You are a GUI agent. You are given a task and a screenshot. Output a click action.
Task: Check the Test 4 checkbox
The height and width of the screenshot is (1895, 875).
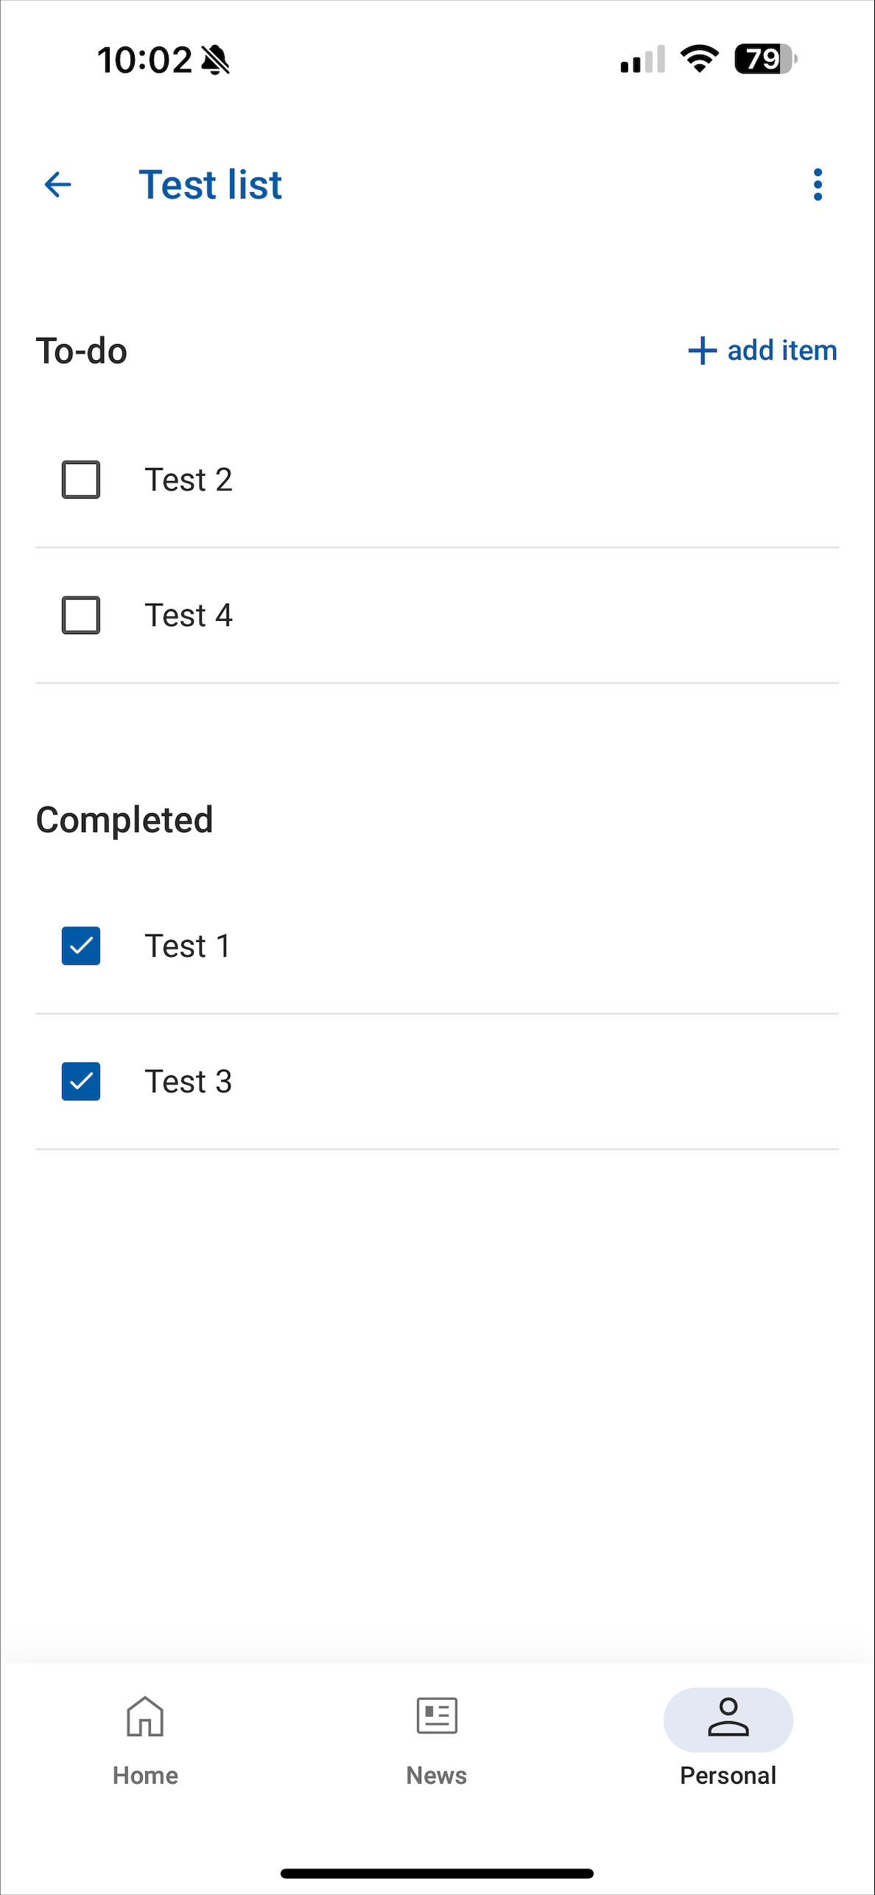pos(81,615)
